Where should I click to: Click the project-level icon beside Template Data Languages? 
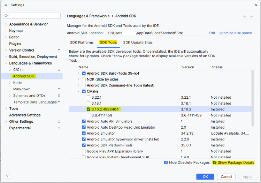pos(59,102)
